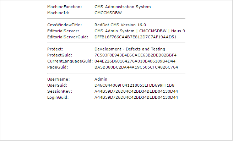Click the CurrentLanguageGuid value

[135, 61]
